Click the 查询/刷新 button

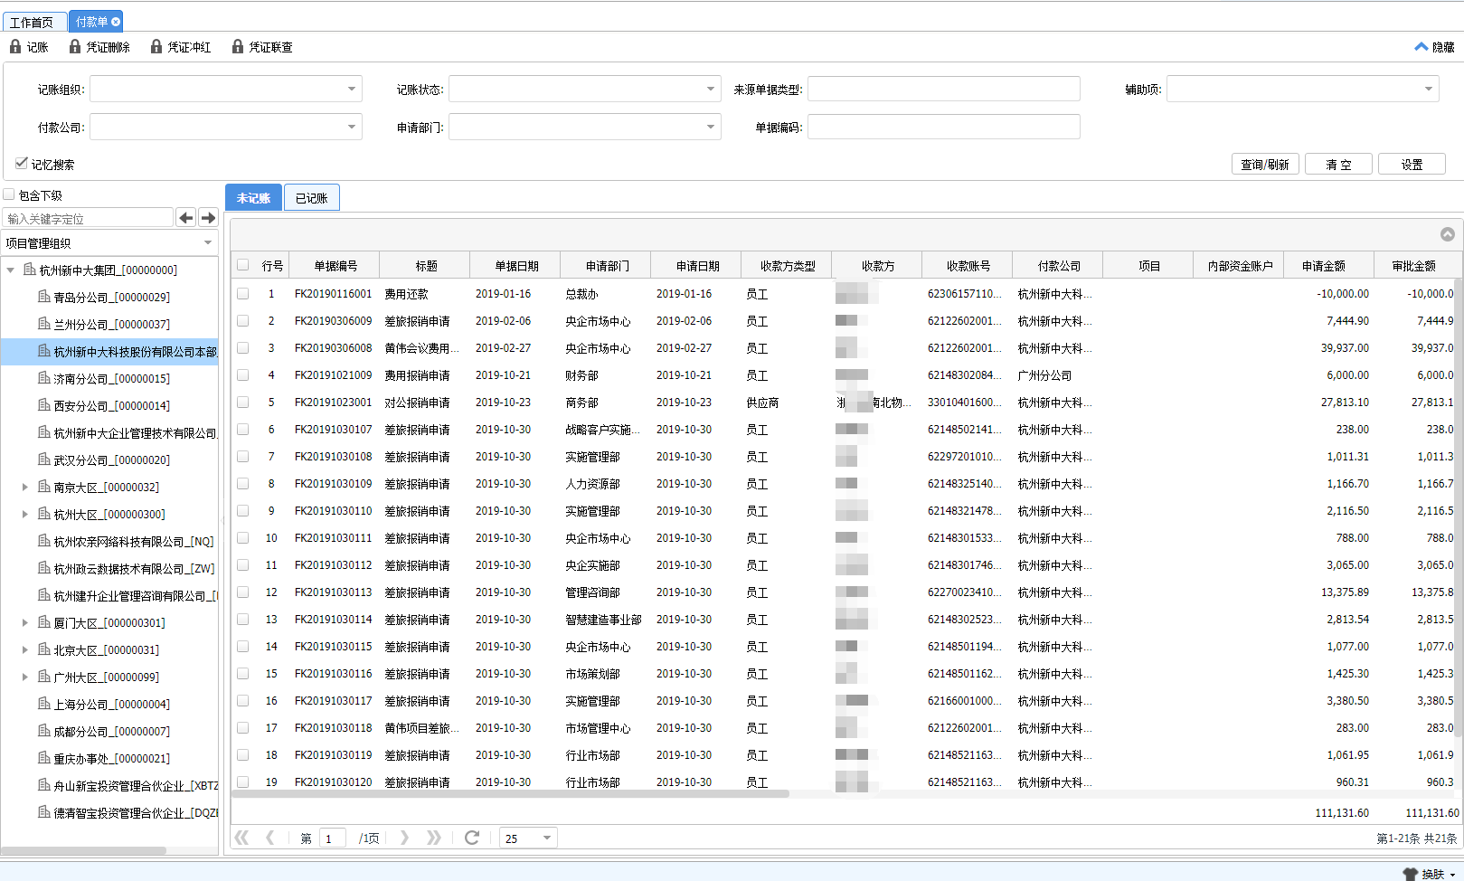1265,165
